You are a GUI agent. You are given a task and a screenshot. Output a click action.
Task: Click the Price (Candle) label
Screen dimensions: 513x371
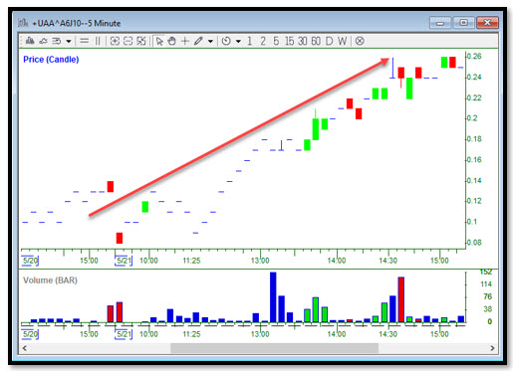click(51, 60)
